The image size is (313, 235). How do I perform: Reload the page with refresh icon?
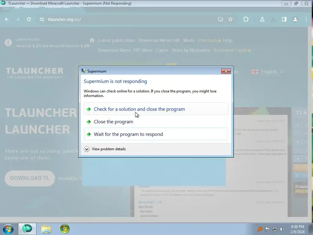[29, 19]
